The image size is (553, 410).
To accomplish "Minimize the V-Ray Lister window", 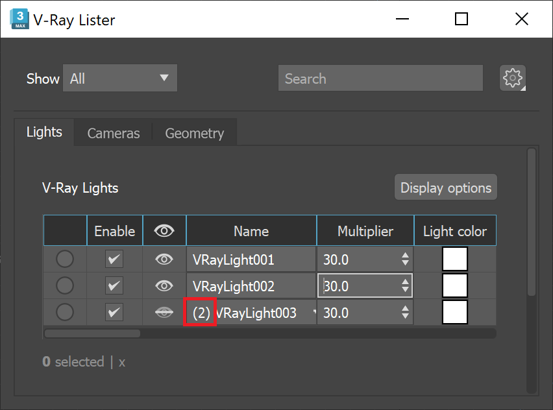I will (x=402, y=19).
